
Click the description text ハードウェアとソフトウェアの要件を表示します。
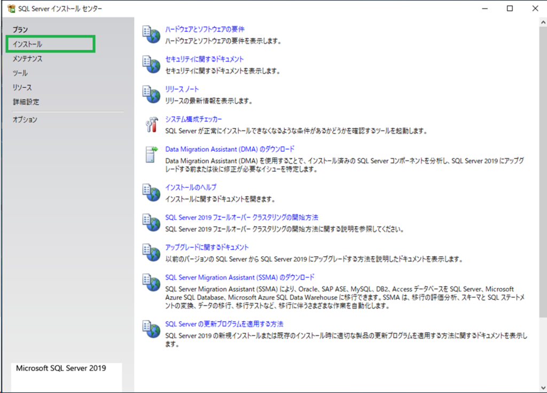223,41
